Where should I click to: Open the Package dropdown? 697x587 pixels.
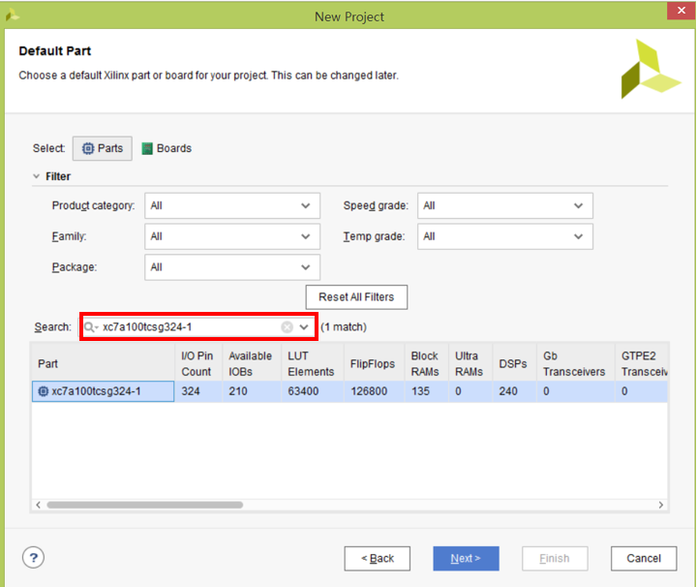(232, 266)
